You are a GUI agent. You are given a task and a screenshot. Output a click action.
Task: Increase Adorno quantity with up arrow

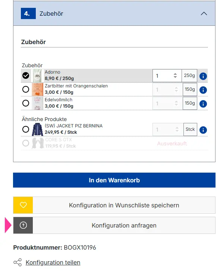coord(175,74)
